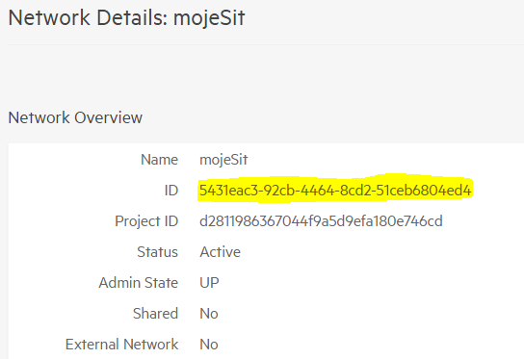The image size is (524, 359).
Task: Select the highlighted network ID value
Action: 335,191
